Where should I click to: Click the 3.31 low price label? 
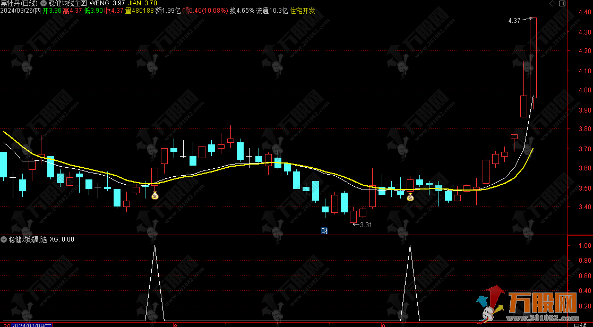[x=366, y=225]
